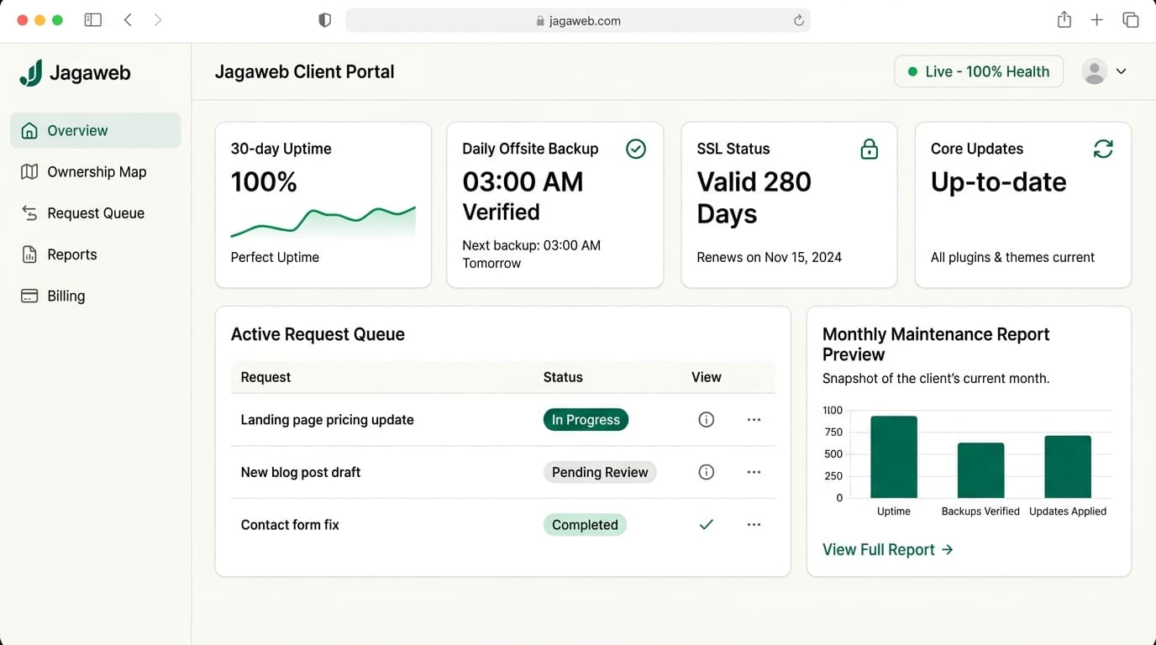The height and width of the screenshot is (645, 1156).
Task: Click Contact form fix request text
Action: (290, 525)
